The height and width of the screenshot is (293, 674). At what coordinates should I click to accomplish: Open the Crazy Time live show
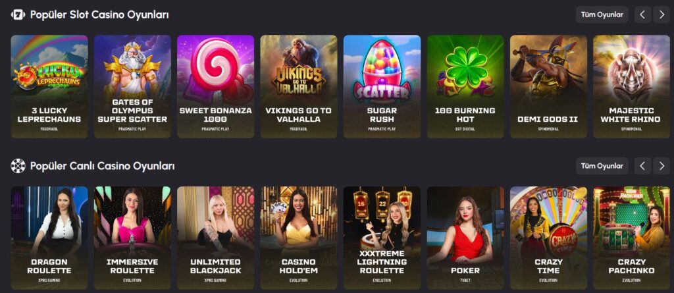click(548, 238)
